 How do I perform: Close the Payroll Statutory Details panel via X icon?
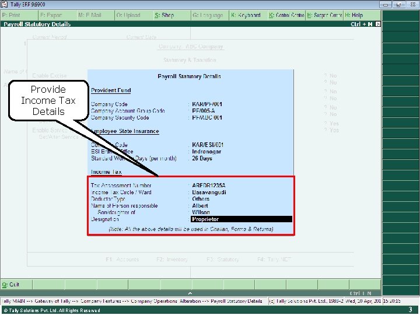tap(377, 24)
